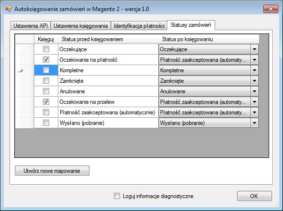Toggle Księguj checkbox in Anulowane row
This screenshot has width=283, height=211.
click(46, 91)
